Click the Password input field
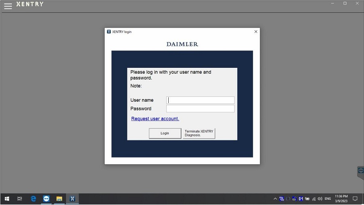 pyautogui.click(x=200, y=109)
